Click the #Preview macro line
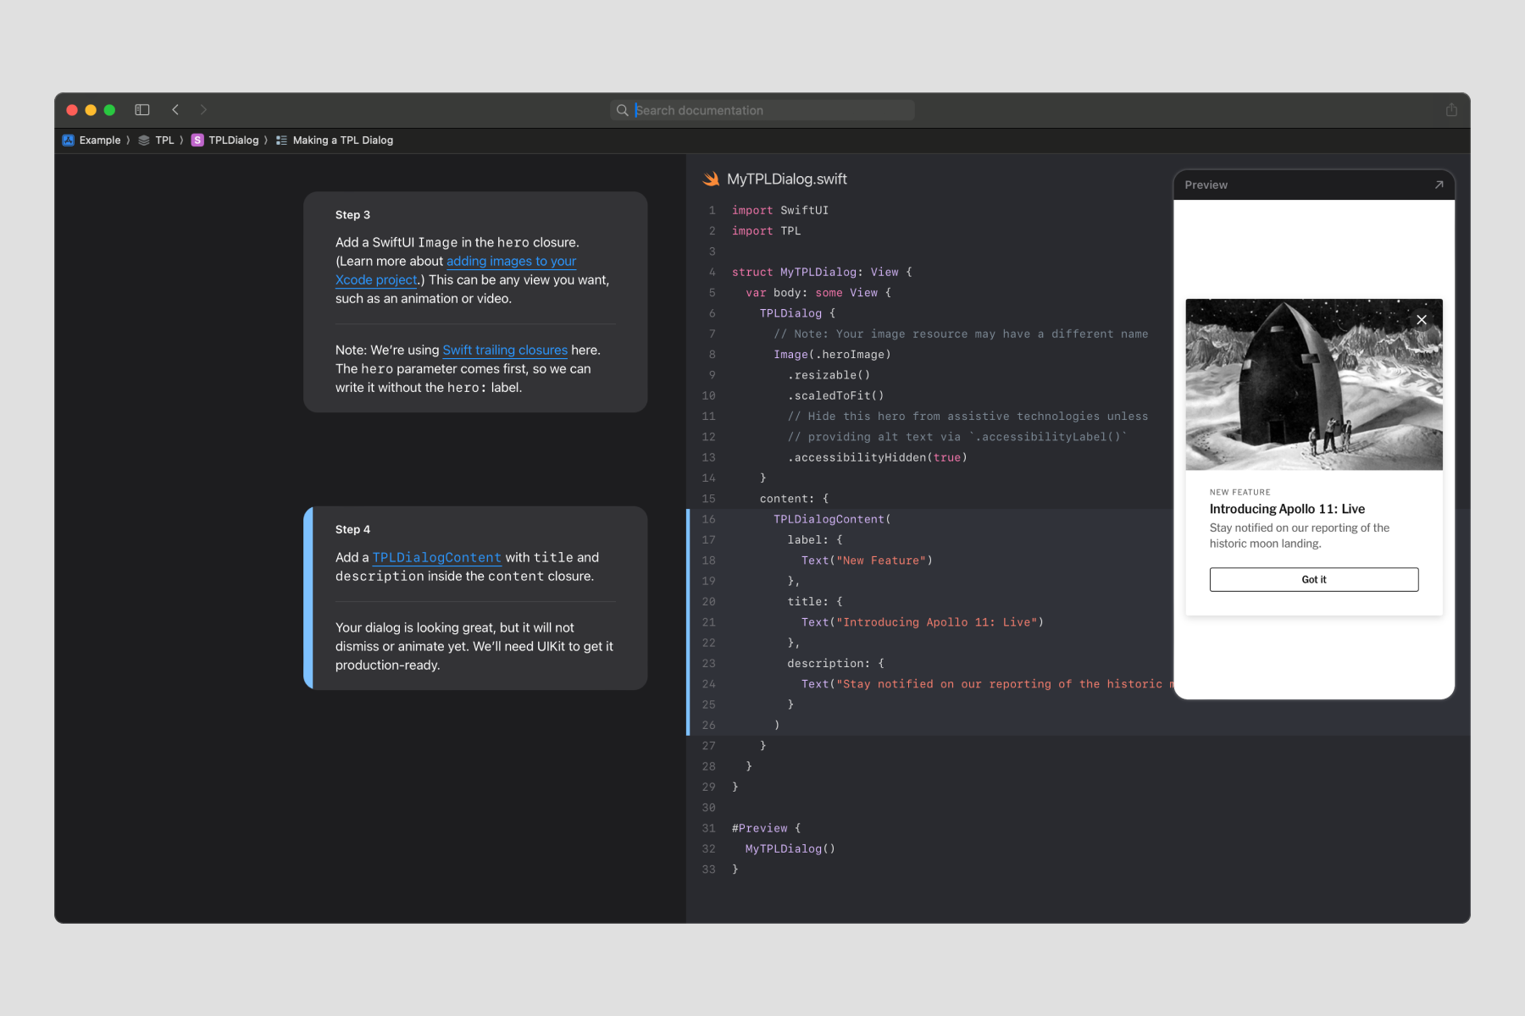1525x1016 pixels. 767,829
